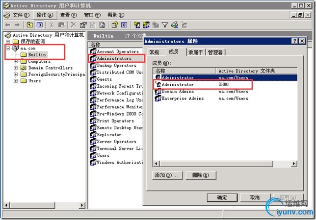
Task: Cancel the dialog with 取消
Action: pos(255,197)
